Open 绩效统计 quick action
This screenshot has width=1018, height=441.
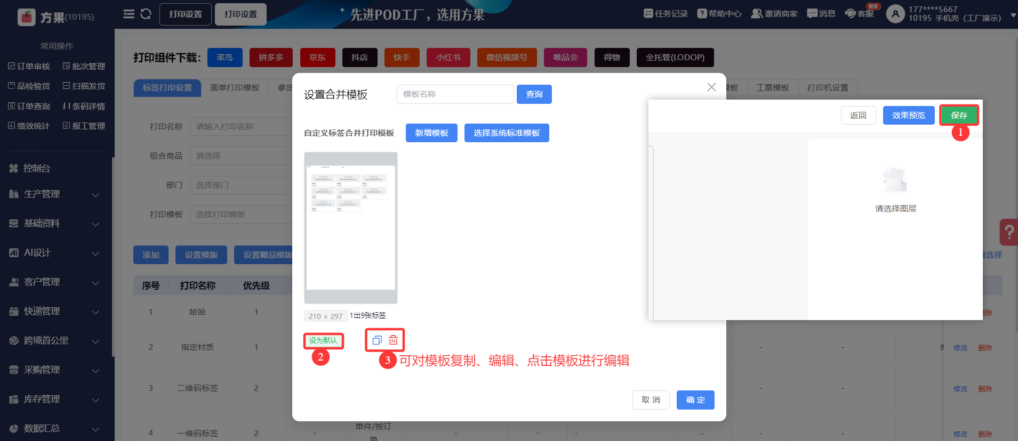coord(29,126)
